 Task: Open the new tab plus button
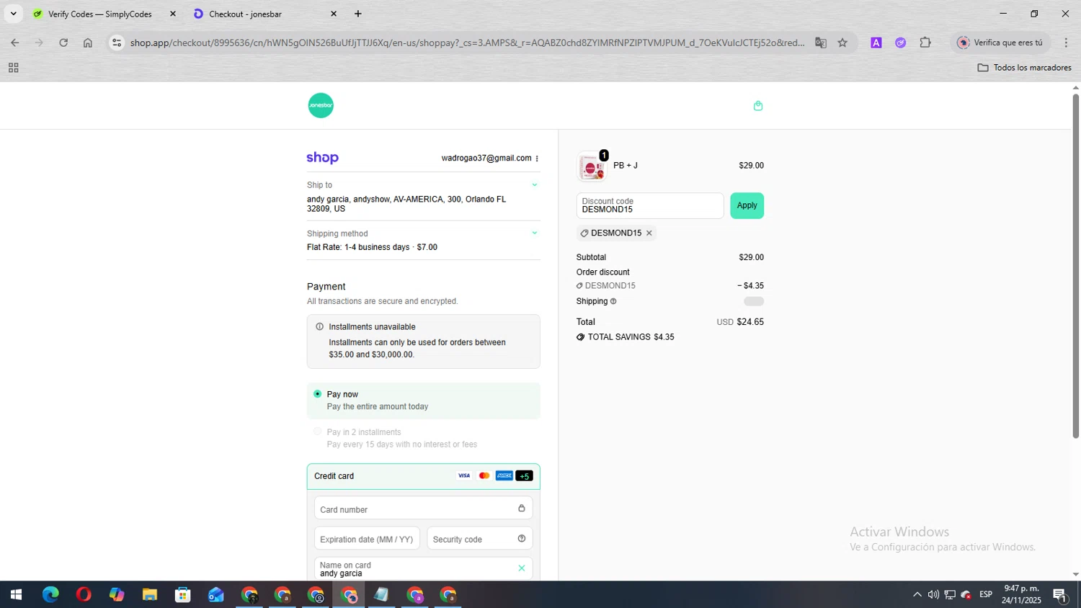(358, 14)
